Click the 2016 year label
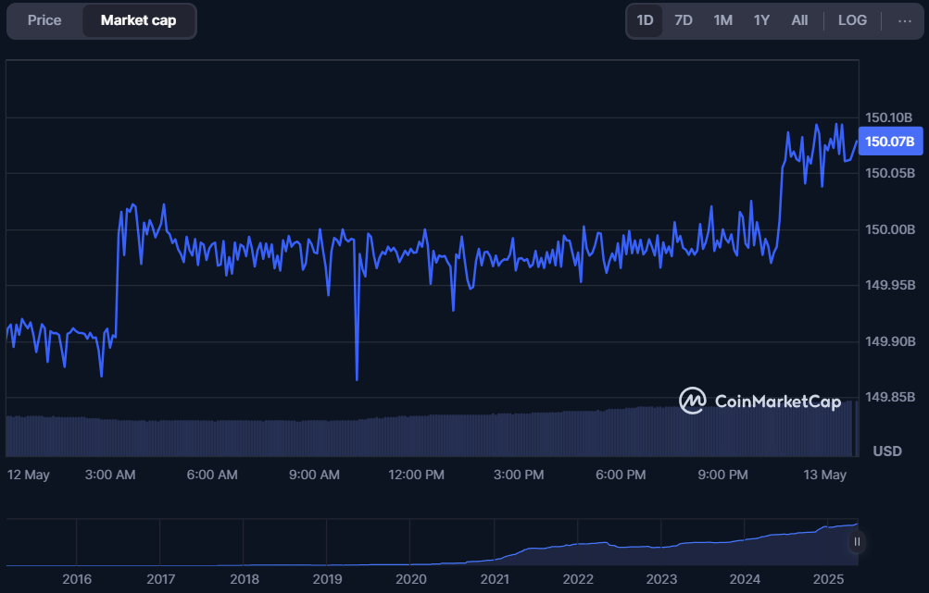This screenshot has width=929, height=593. pos(77,579)
